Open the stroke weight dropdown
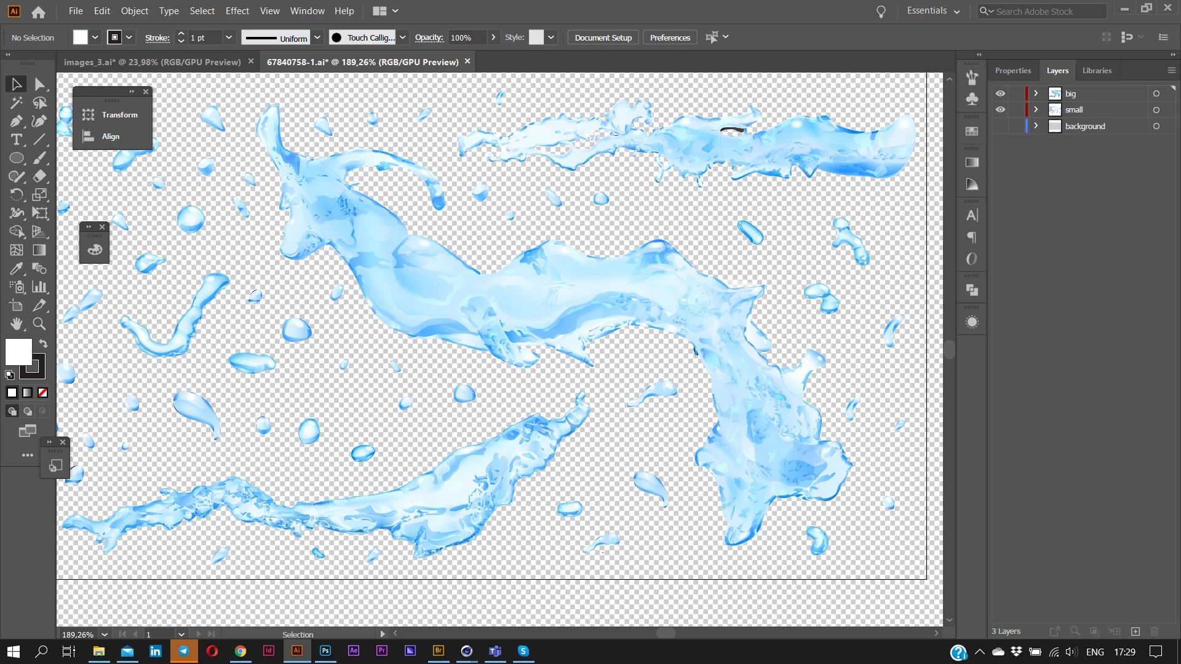 point(229,38)
